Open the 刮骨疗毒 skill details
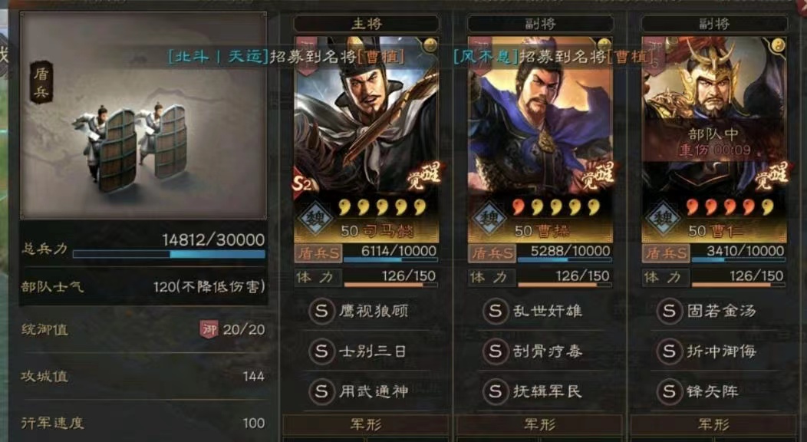 (x=532, y=351)
